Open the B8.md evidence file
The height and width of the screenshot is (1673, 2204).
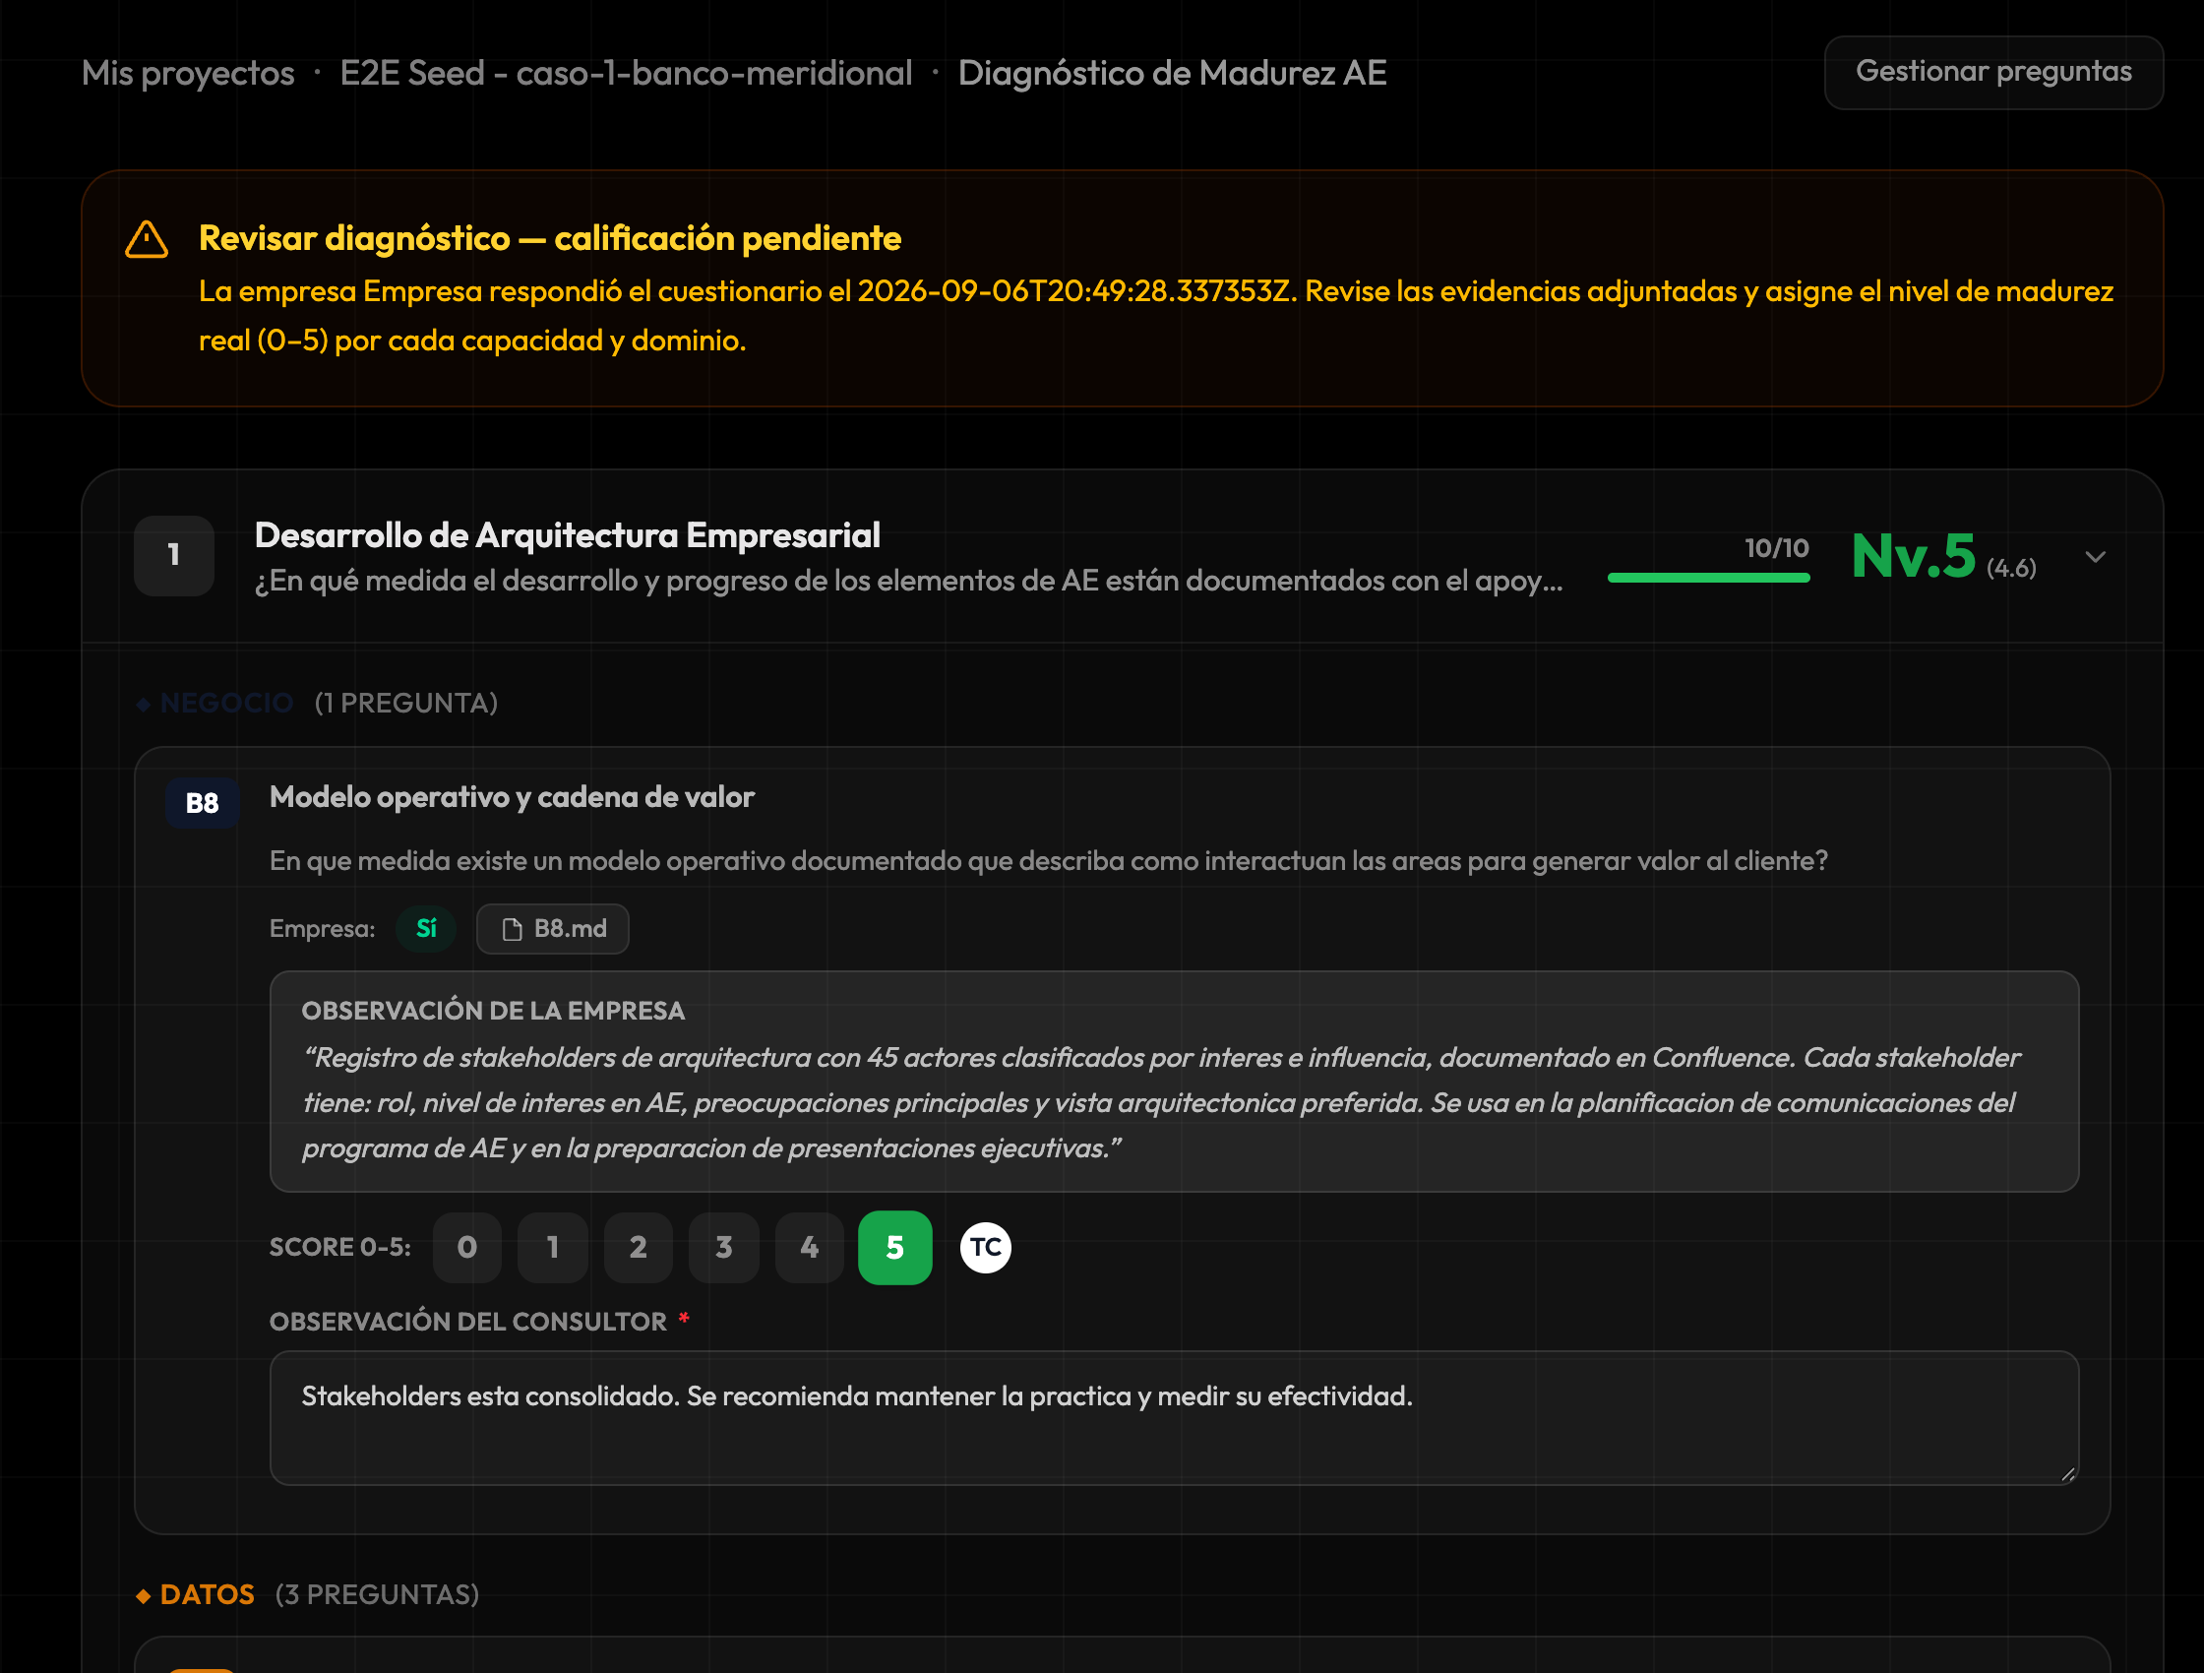pyautogui.click(x=553, y=929)
